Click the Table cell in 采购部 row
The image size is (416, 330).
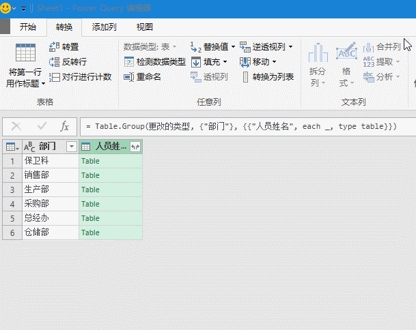[x=111, y=204]
